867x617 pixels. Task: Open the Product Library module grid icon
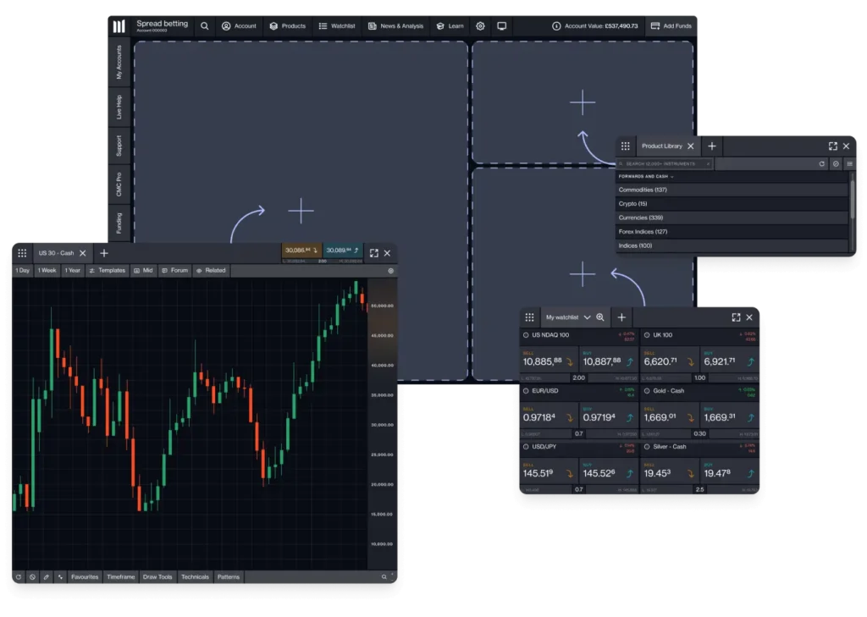click(626, 146)
